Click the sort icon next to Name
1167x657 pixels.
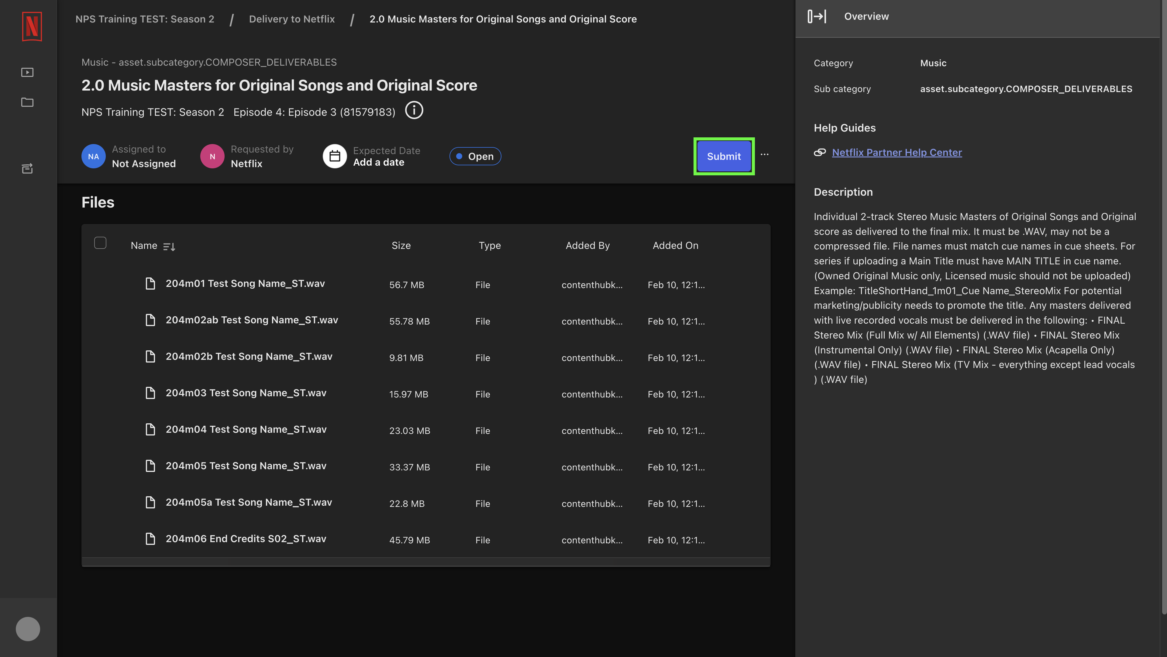click(169, 246)
